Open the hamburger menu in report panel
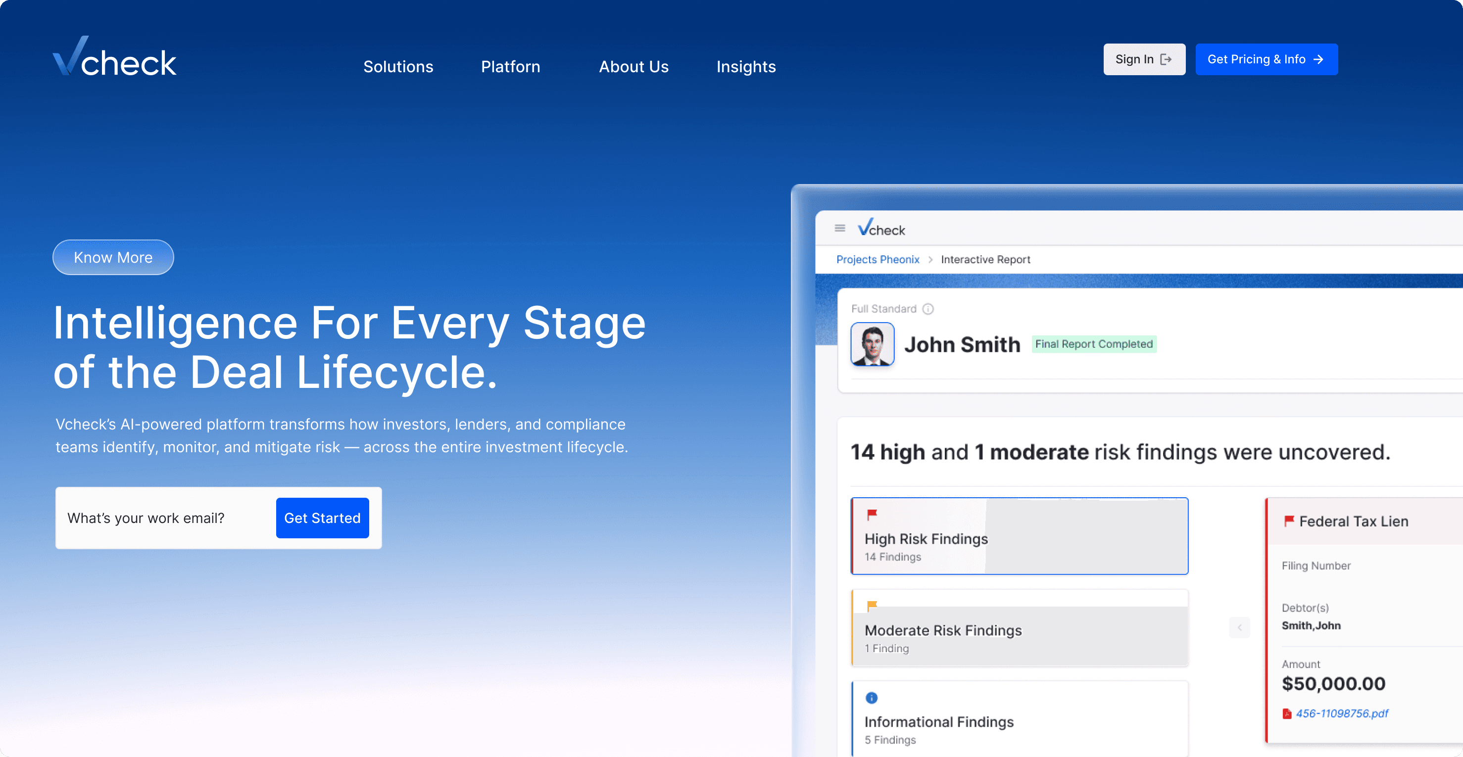Image resolution: width=1463 pixels, height=757 pixels. tap(840, 228)
